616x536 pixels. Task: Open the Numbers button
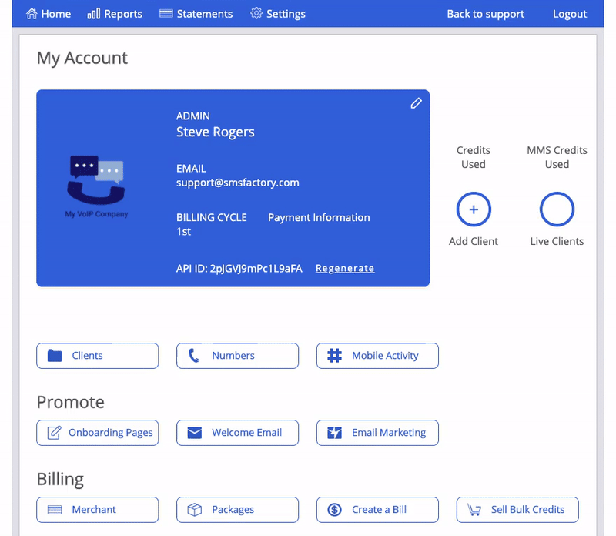pyautogui.click(x=237, y=356)
